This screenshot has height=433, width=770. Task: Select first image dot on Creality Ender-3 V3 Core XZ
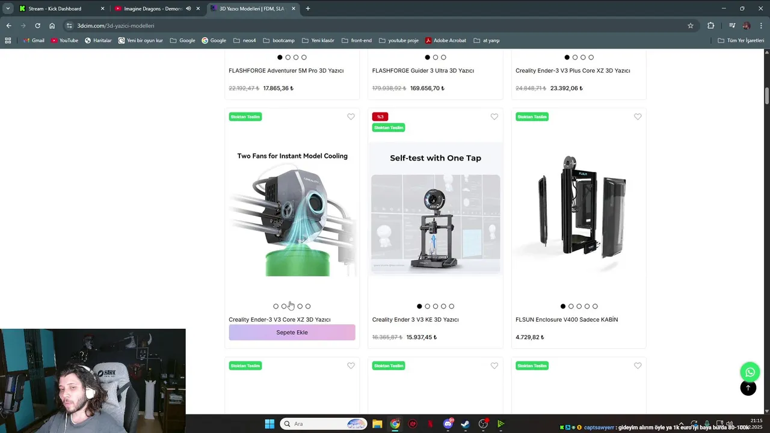click(x=276, y=306)
